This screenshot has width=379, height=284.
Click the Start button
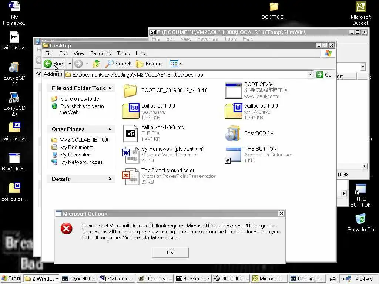11,278
